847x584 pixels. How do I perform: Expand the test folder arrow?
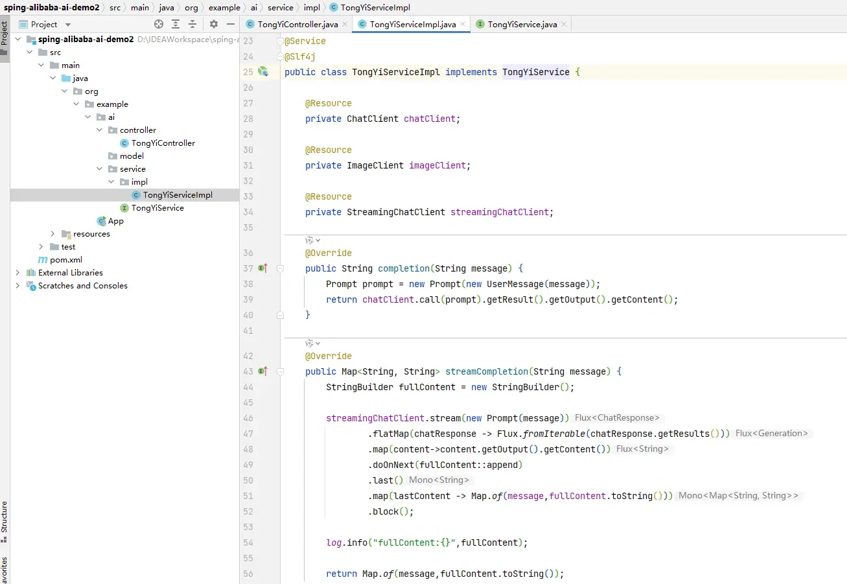[41, 247]
